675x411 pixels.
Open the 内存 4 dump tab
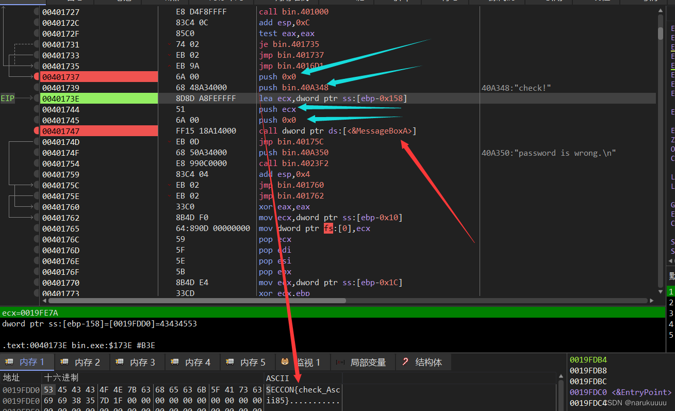point(191,363)
